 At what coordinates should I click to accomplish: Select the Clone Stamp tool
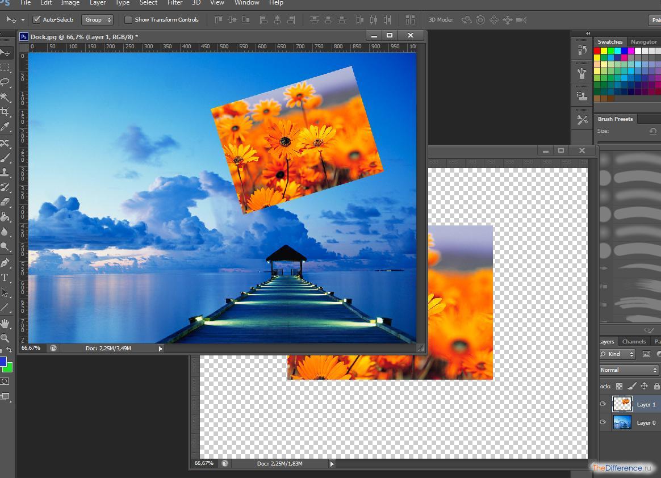(x=7, y=171)
